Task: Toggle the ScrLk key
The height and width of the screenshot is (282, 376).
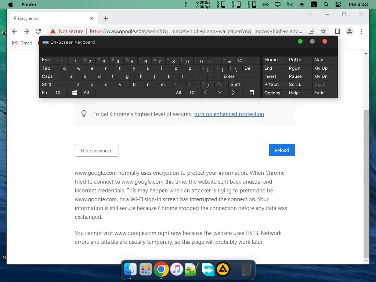Action: pos(299,84)
